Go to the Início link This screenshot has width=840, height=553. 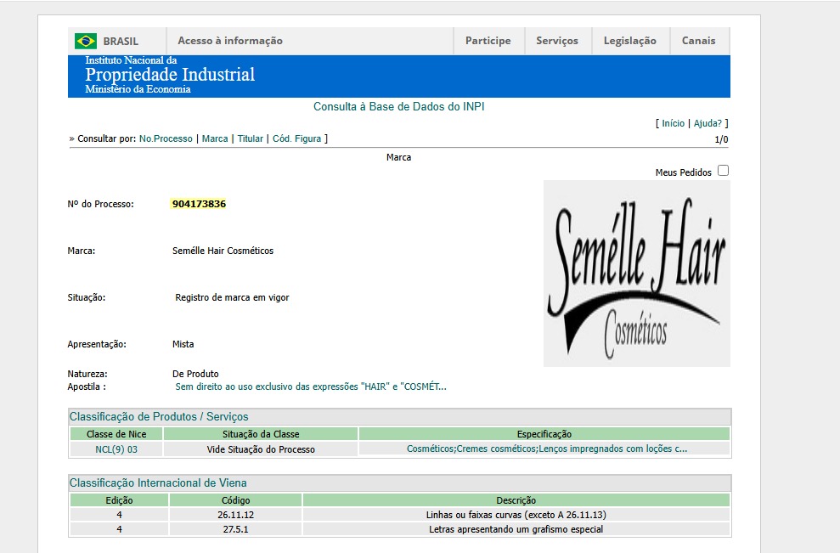click(x=673, y=123)
